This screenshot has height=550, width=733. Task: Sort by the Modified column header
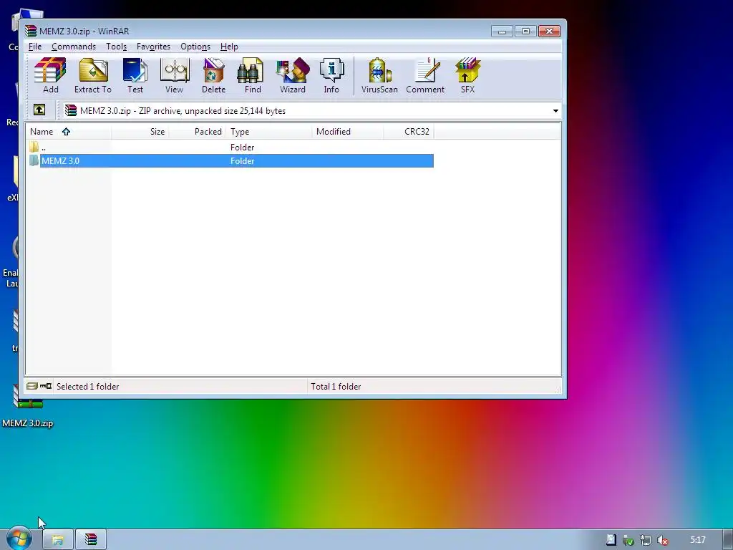[348, 132]
